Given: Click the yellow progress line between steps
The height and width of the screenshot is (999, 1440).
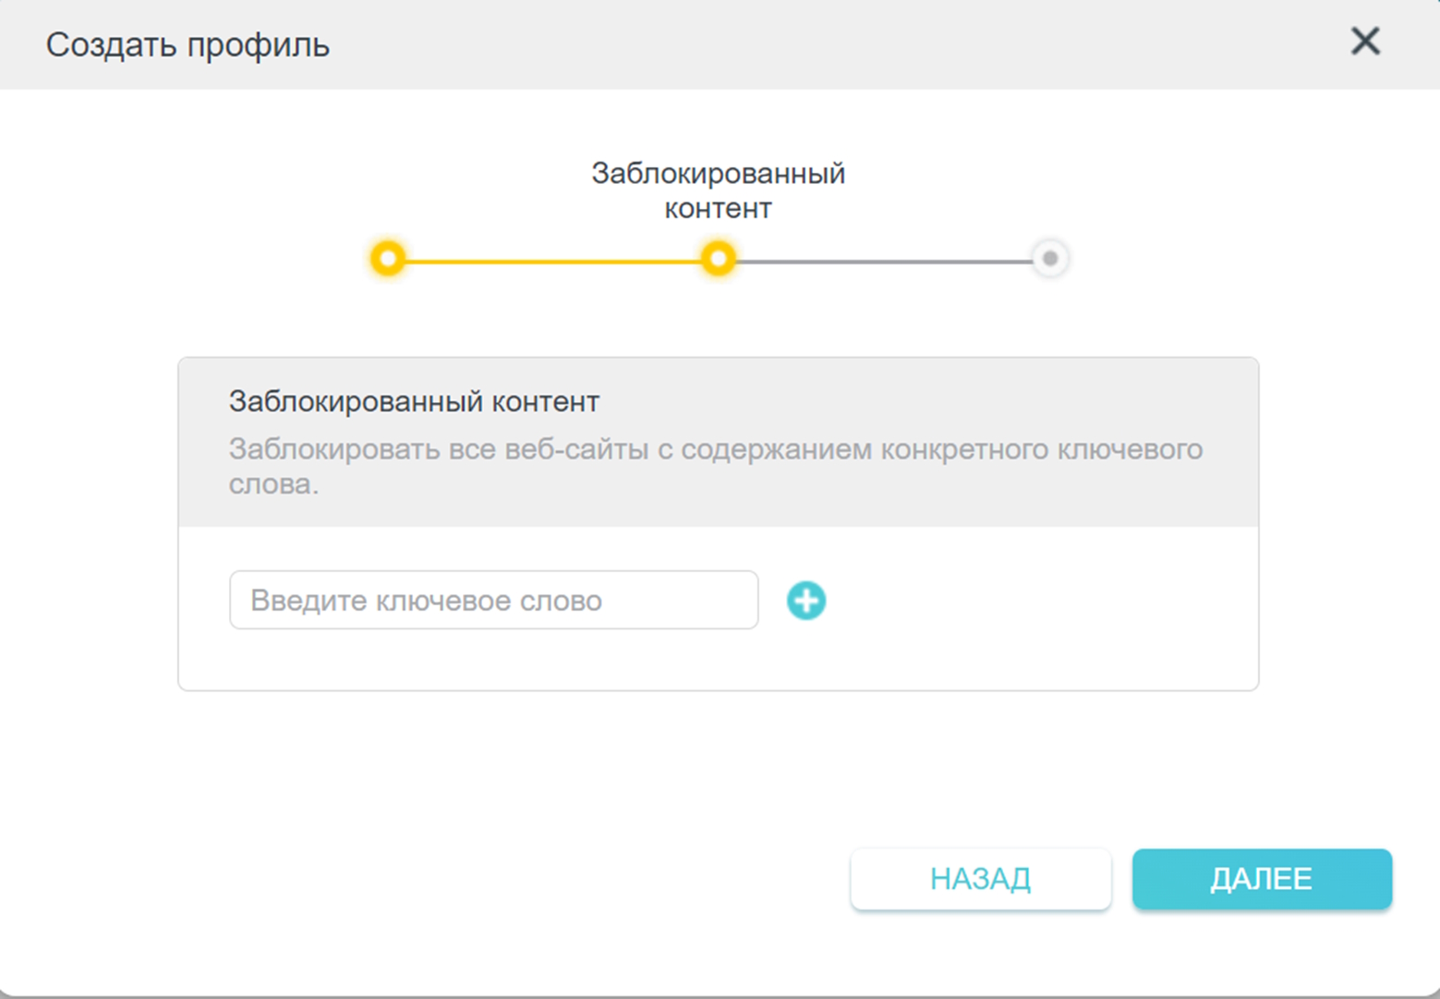Looking at the screenshot, I should click(x=552, y=262).
